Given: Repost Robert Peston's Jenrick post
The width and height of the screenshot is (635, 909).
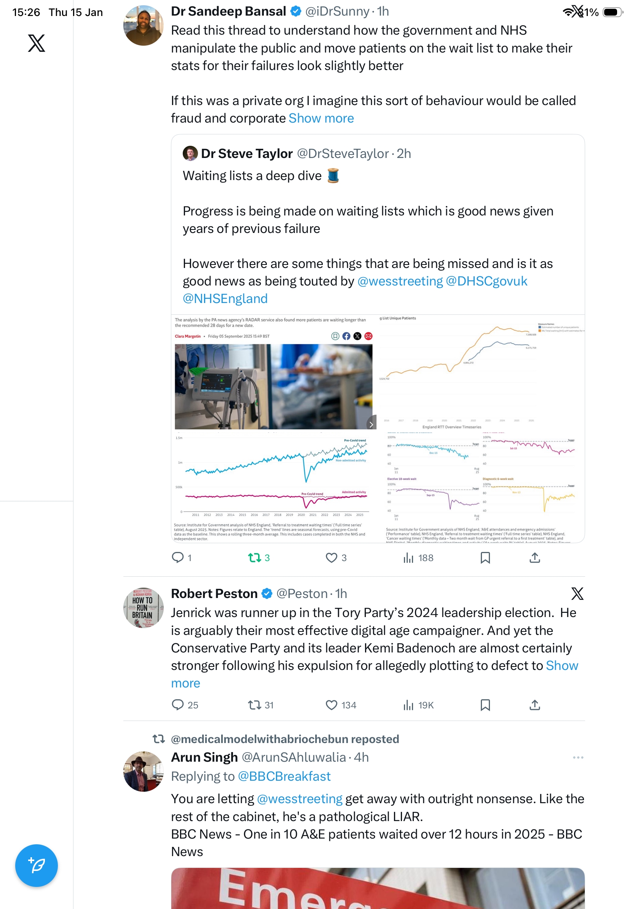Looking at the screenshot, I should pos(254,705).
